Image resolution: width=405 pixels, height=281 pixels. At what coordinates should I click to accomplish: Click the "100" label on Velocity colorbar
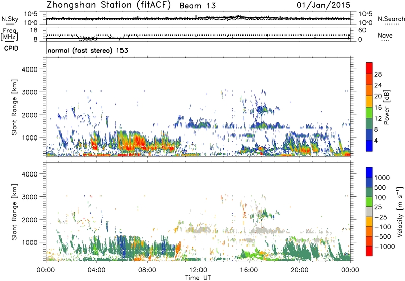point(380,197)
